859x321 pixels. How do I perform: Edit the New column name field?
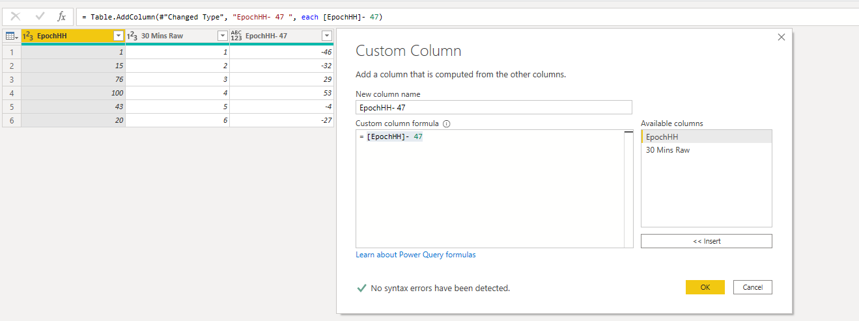494,107
